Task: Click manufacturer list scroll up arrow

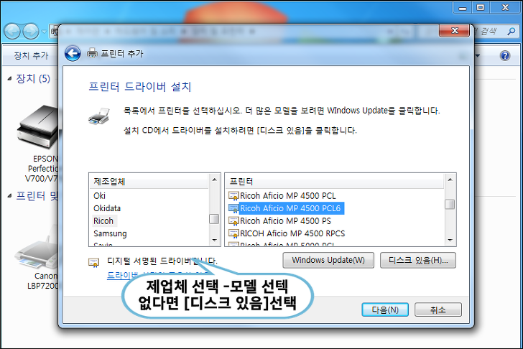Action: pos(215,180)
